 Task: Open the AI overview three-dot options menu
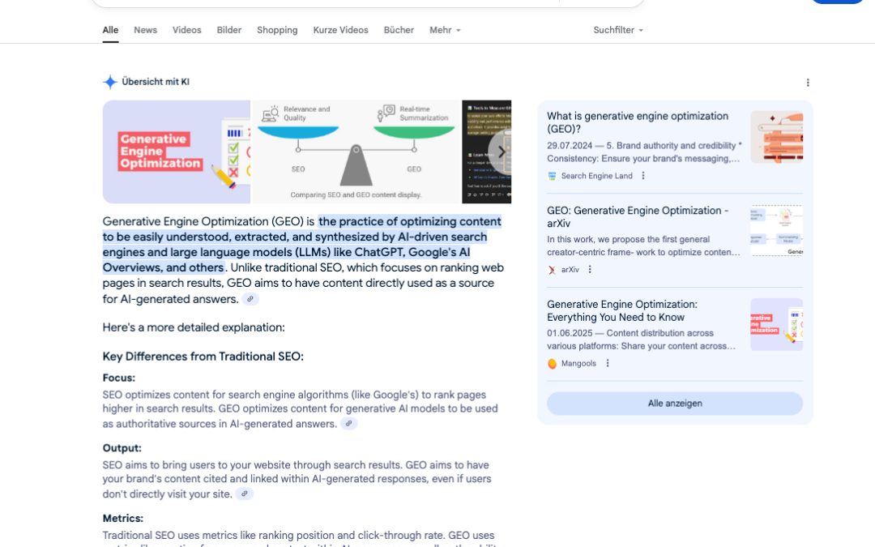coord(808,83)
